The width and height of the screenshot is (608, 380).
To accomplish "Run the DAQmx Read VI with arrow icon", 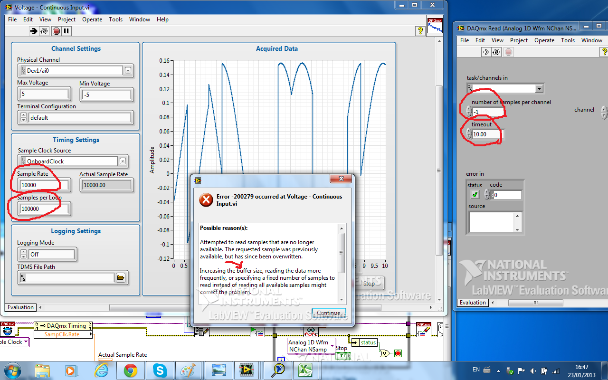I will (x=486, y=52).
